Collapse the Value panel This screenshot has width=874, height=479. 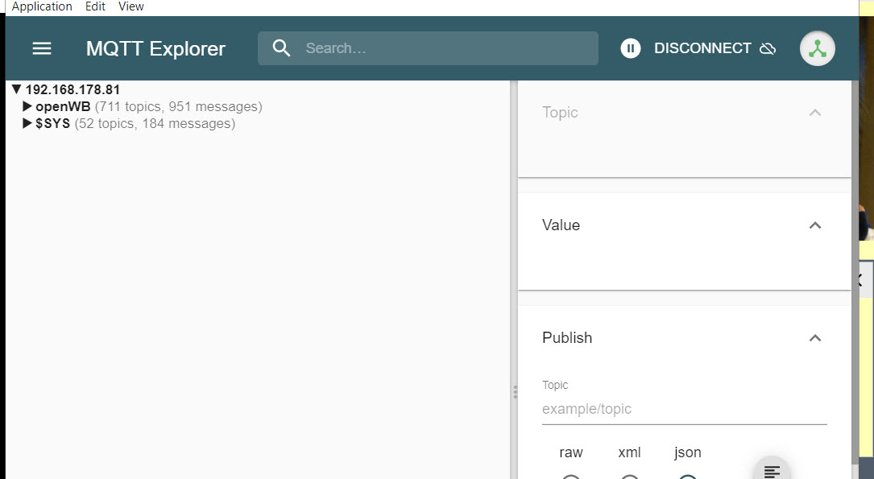815,225
